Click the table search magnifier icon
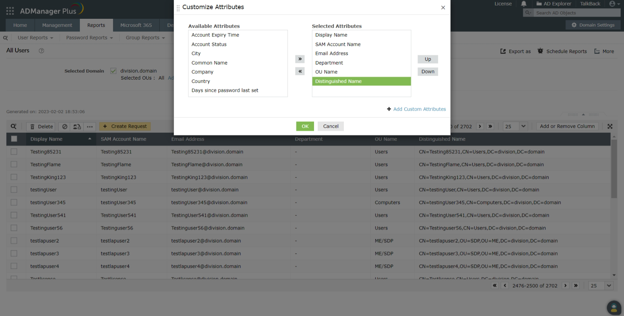 click(14, 126)
